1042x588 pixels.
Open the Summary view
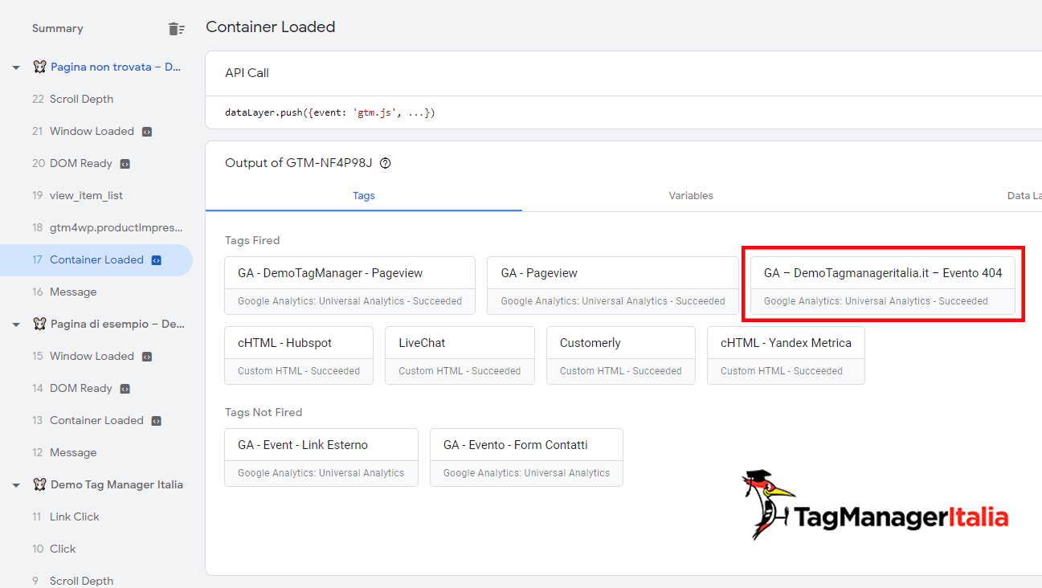point(58,29)
